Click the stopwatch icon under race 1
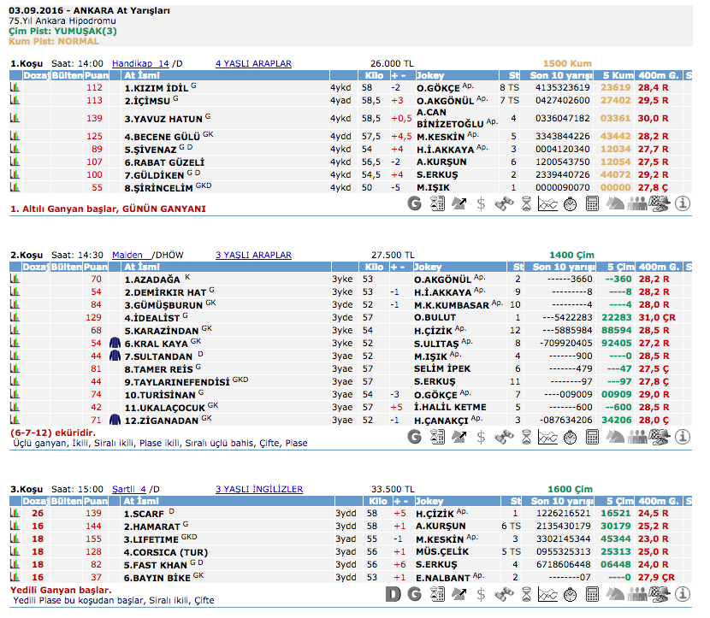710x618 pixels. tap(571, 203)
